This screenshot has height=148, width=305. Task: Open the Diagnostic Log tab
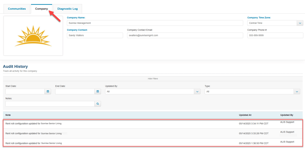68,9
